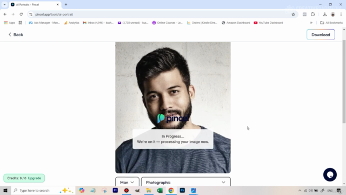
Task: Bookmark this page with the star icon
Action: [293, 15]
